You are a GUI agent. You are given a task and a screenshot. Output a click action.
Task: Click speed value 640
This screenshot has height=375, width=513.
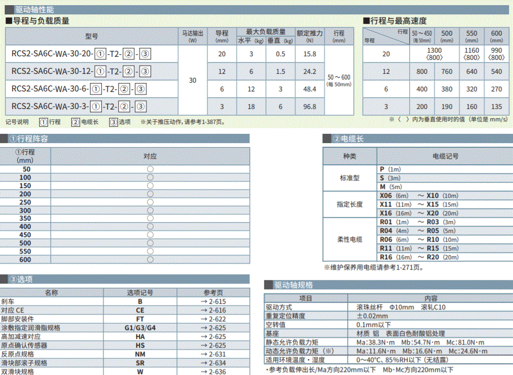(472, 71)
